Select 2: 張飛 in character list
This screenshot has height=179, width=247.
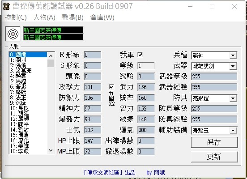tap(28, 65)
